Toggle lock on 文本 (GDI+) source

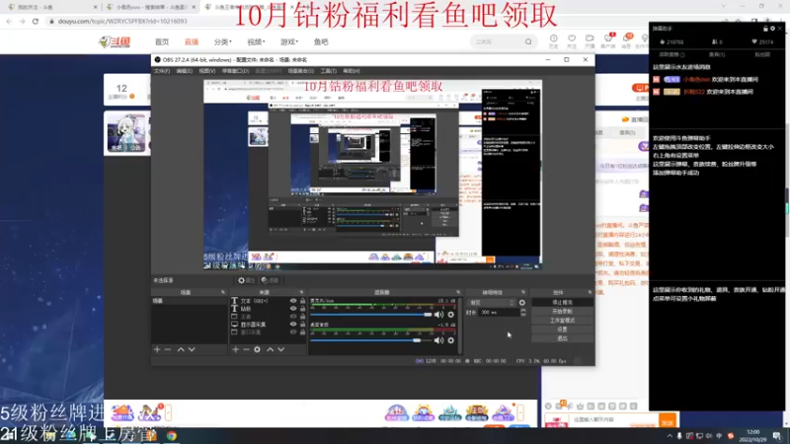tap(303, 301)
